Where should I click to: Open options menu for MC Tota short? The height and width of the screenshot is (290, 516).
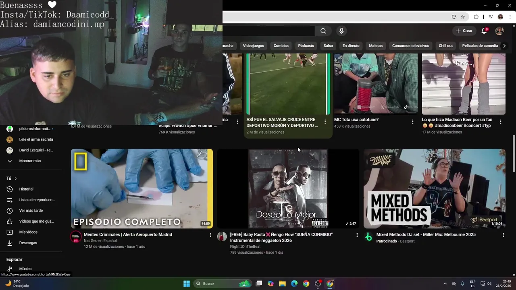point(413,122)
